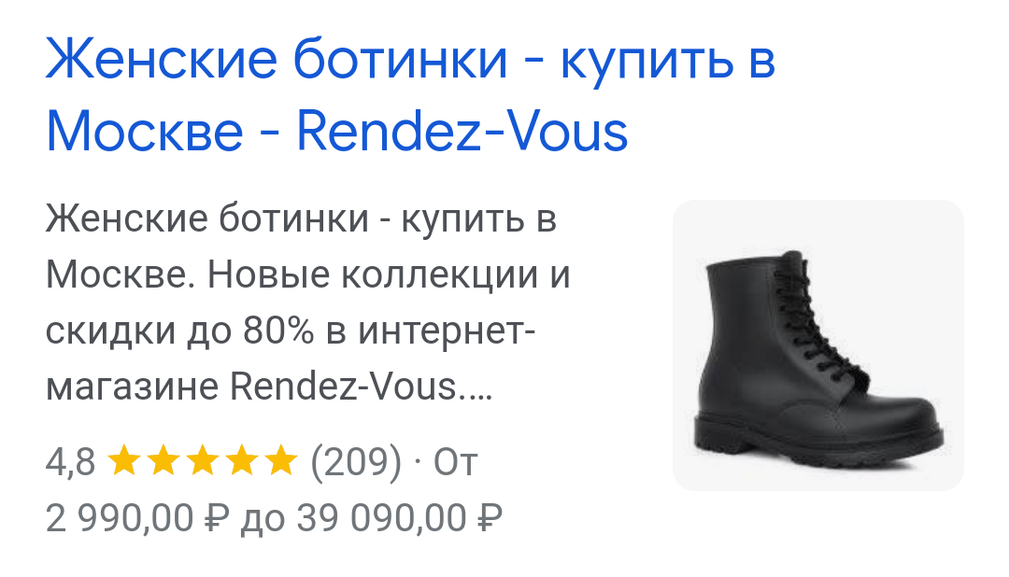The width and height of the screenshot is (1009, 577).
Task: Click the second gold rating star
Action: (x=163, y=460)
